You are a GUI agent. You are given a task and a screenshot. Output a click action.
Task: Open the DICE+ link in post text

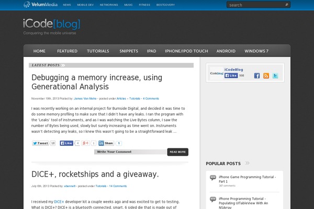[x=59, y=202]
